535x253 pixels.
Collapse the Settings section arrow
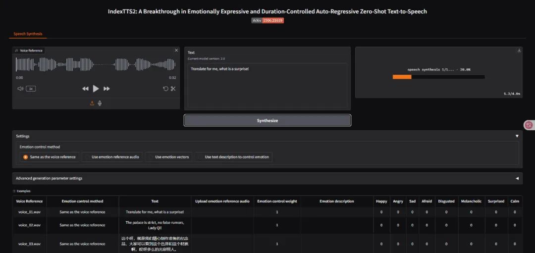click(x=517, y=136)
